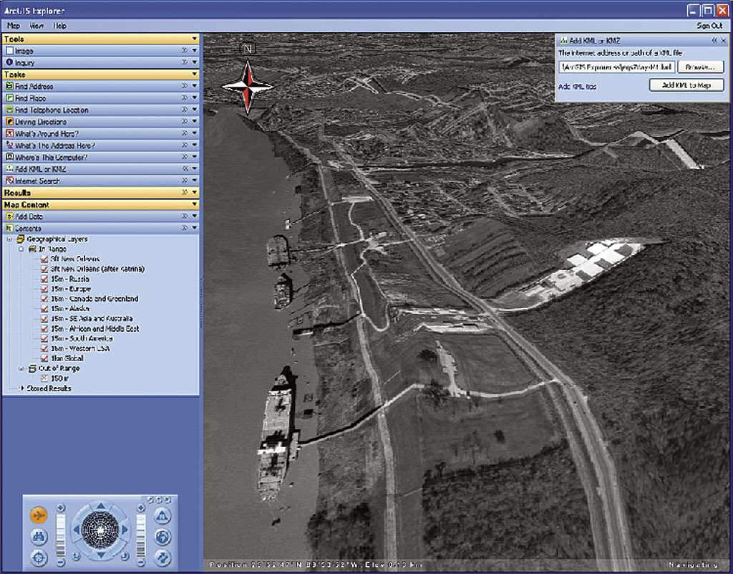Enable the 150 m out-of-range layer
The height and width of the screenshot is (574, 733).
click(44, 378)
